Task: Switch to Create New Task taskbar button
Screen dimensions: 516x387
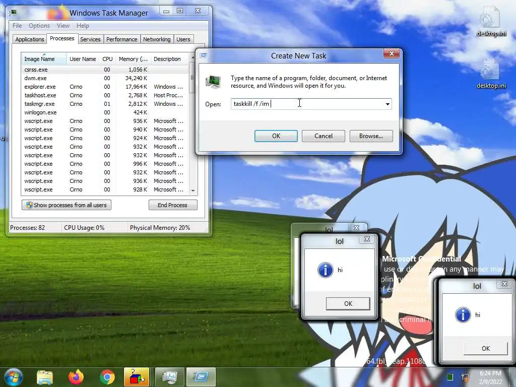Action: pos(201,377)
